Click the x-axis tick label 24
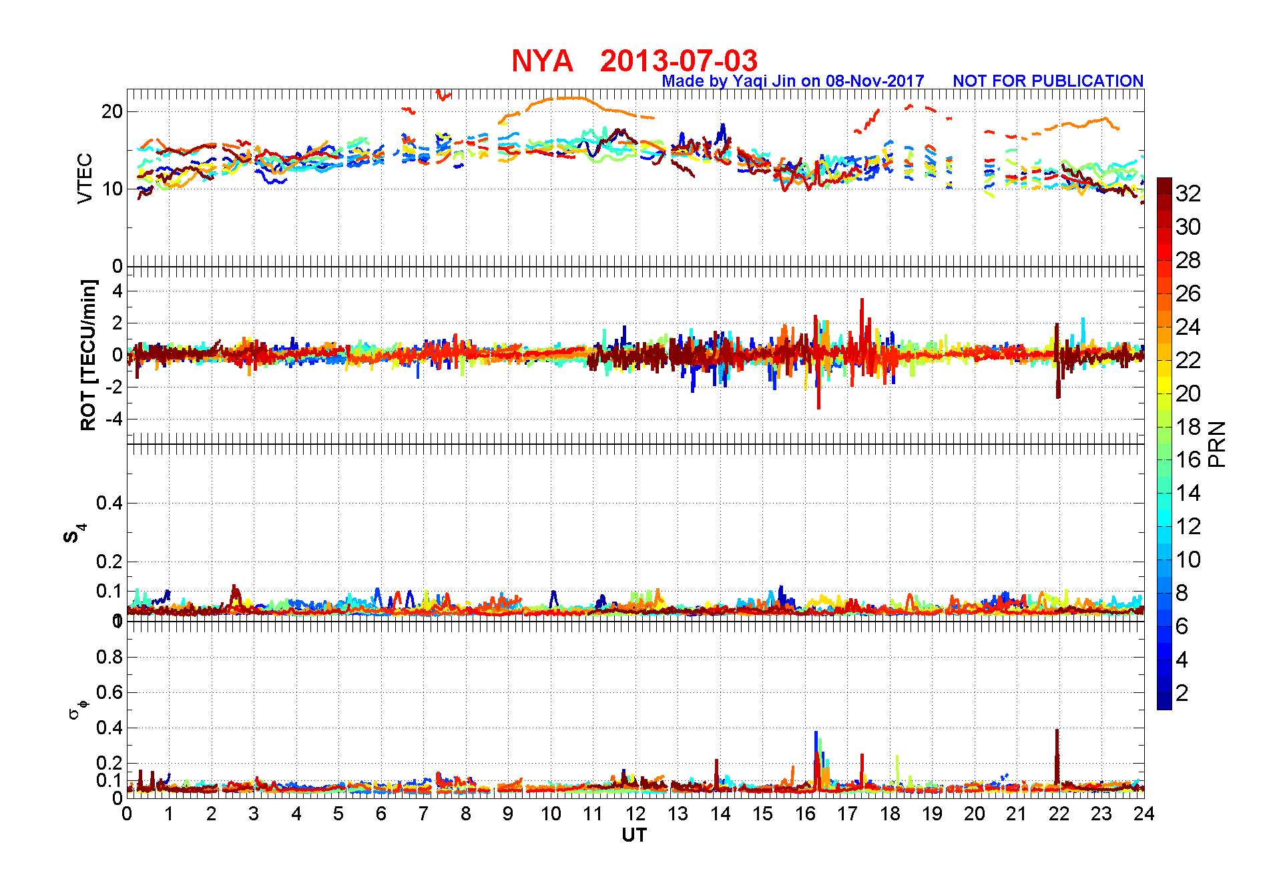1271x887 pixels. [x=1143, y=814]
